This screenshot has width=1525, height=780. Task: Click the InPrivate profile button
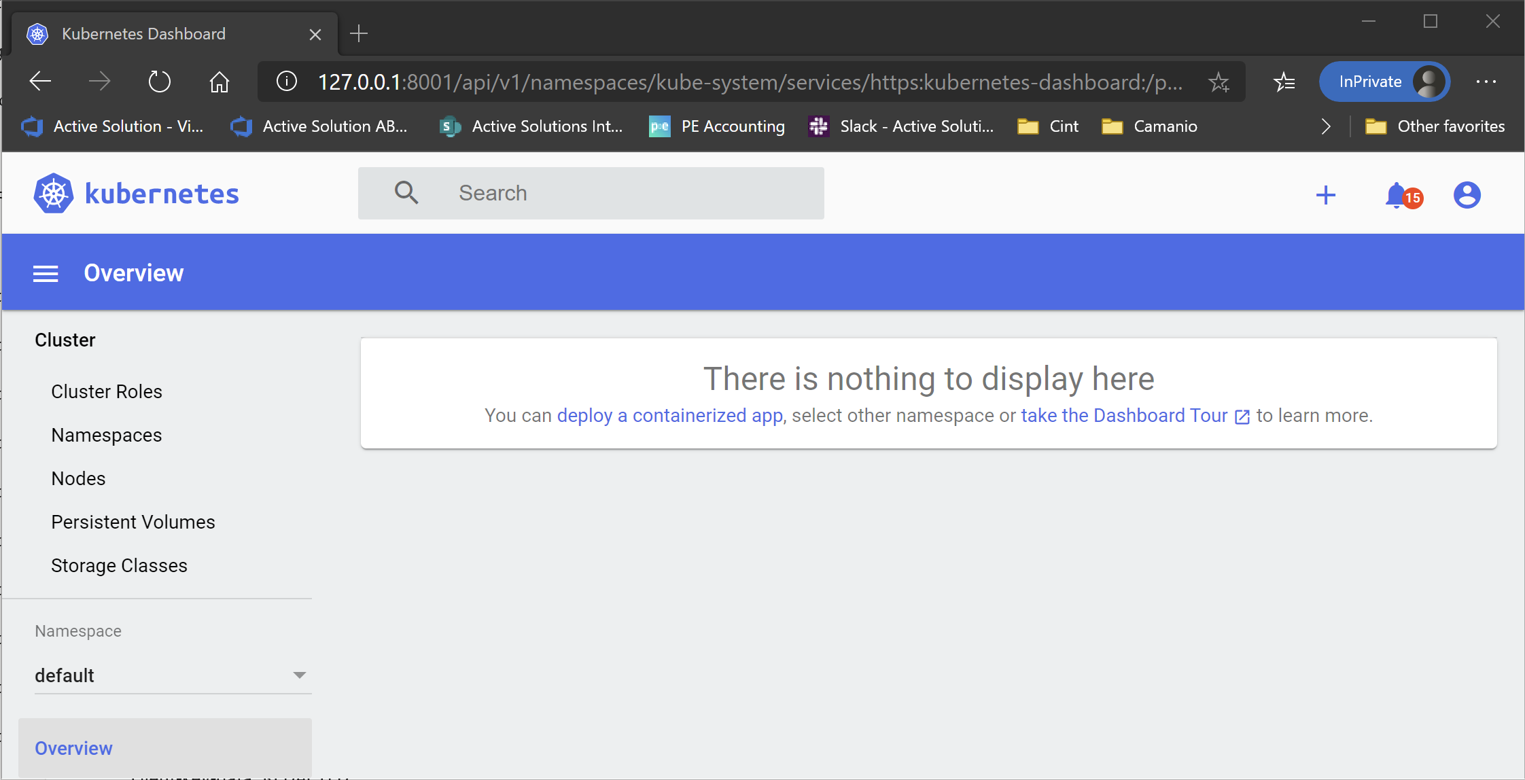(x=1384, y=82)
